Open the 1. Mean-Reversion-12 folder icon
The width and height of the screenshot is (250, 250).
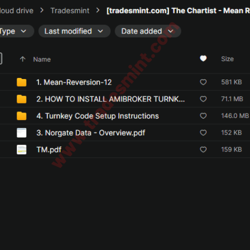coord(21,82)
